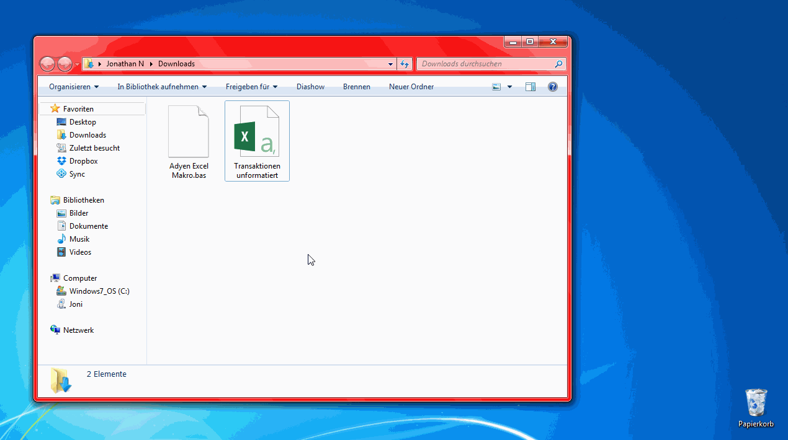Click the Joni device icon
Viewport: 788px width, 440px height.
[61, 304]
